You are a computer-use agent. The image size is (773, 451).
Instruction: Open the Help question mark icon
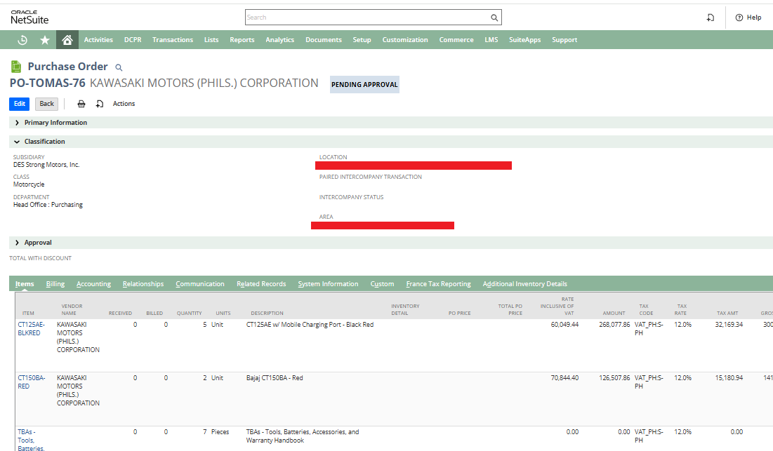coord(739,18)
